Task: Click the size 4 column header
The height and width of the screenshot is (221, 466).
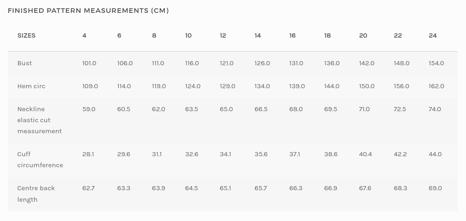Action: [84, 35]
